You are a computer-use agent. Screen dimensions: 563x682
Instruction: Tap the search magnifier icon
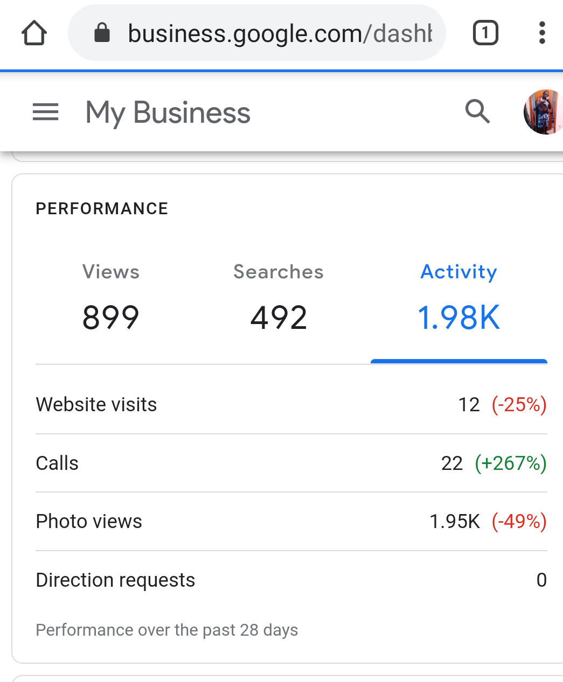click(x=477, y=112)
